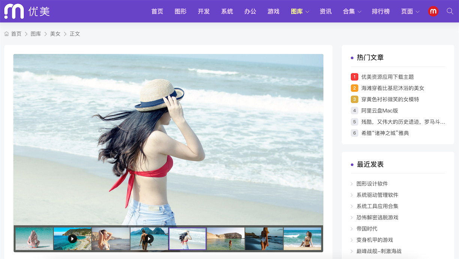Open article 残酷，又伟大的历史遗迹
This screenshot has height=259, width=459.
403,122
